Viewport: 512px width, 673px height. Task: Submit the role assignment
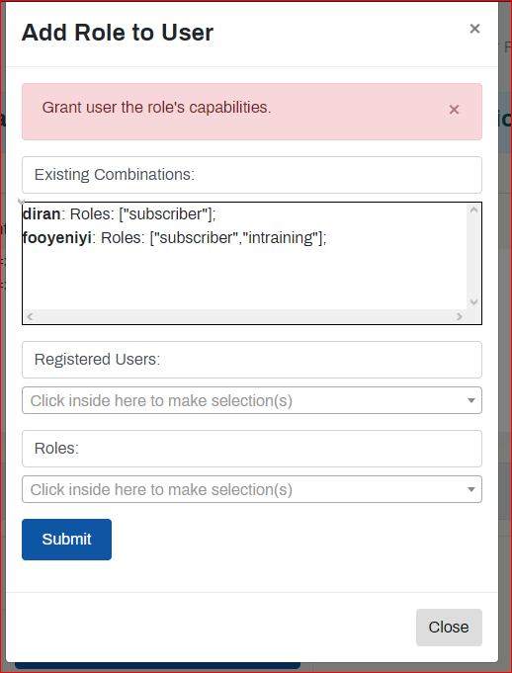click(x=66, y=540)
